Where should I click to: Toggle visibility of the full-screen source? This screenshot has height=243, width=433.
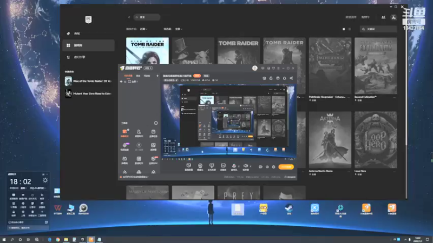[x=121, y=82]
